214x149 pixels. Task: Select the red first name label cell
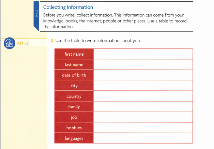coord(74,54)
